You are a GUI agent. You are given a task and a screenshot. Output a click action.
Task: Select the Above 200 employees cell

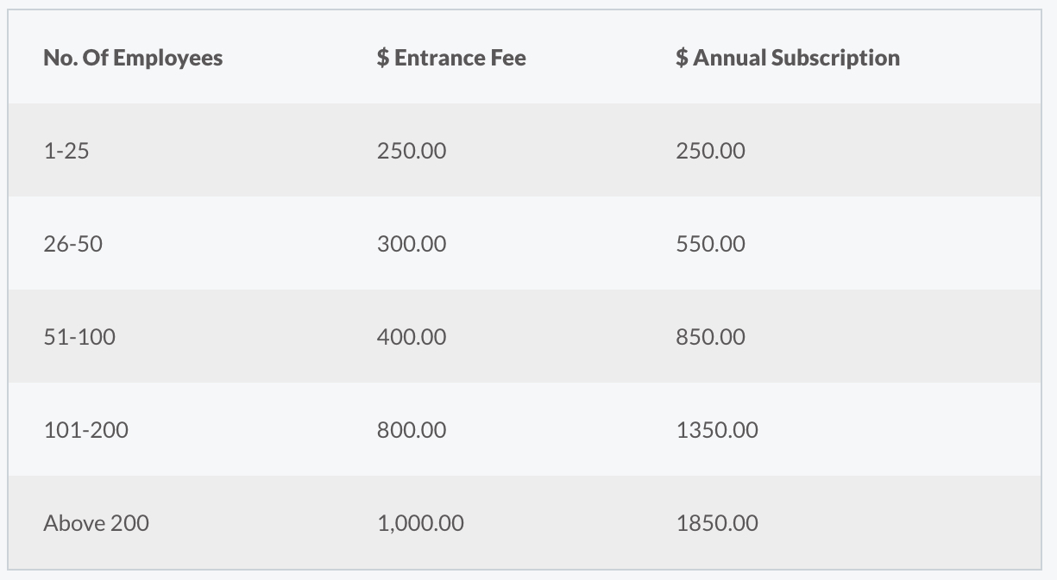[96, 523]
